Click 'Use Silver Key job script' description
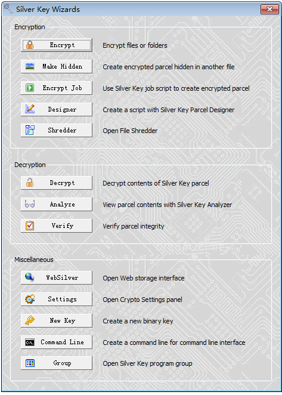The height and width of the screenshot is (395, 282). pos(176,88)
